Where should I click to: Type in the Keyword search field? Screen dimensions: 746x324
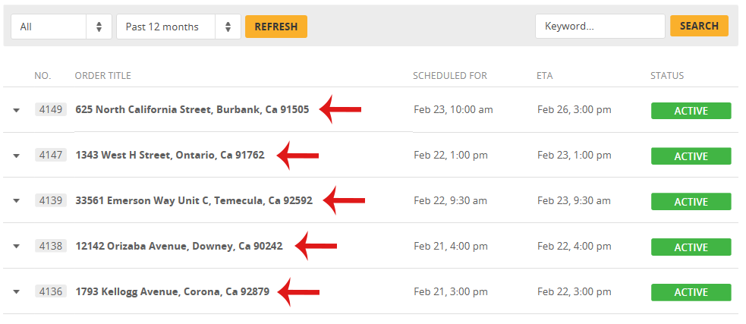pos(600,26)
